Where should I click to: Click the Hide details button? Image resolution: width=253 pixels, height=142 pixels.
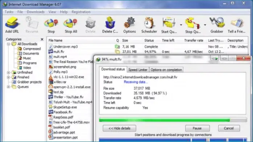point(119,128)
